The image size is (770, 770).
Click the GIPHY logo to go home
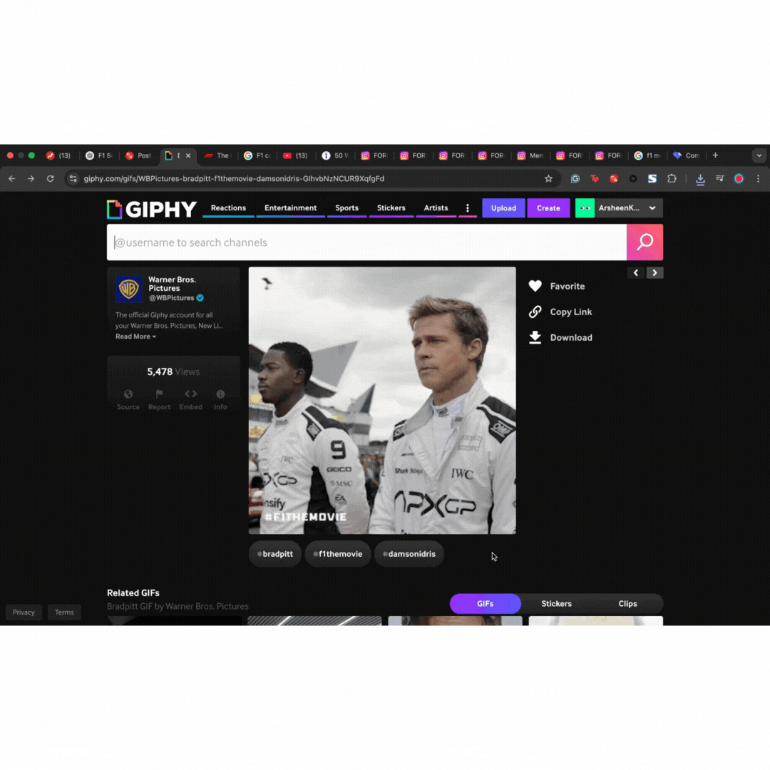pos(151,208)
